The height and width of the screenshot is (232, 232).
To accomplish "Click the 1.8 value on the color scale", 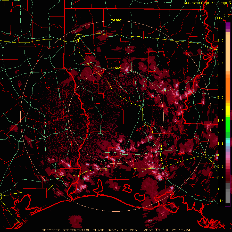I will tap(220, 144).
